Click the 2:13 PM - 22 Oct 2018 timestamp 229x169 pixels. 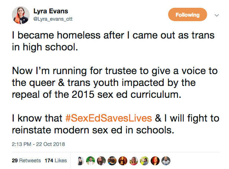[38, 144]
